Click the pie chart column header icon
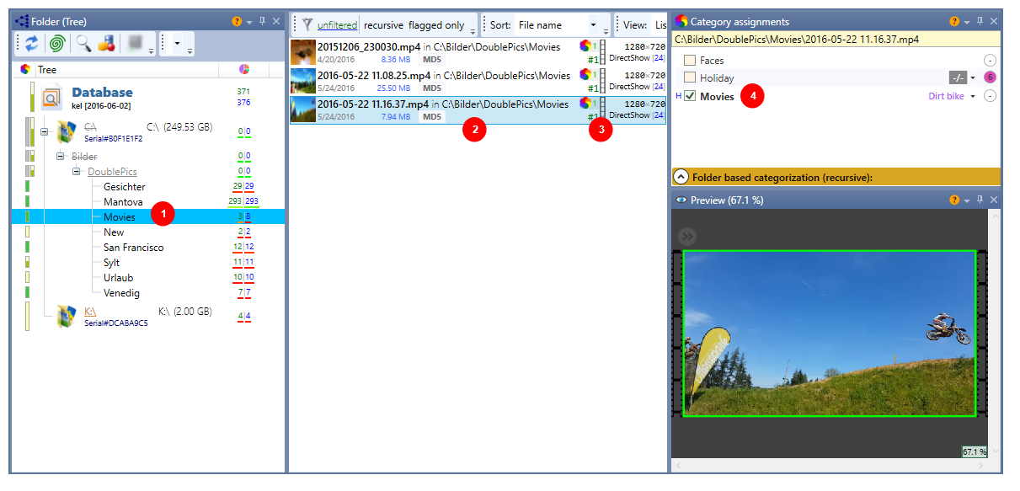1020x491 pixels. tap(244, 69)
